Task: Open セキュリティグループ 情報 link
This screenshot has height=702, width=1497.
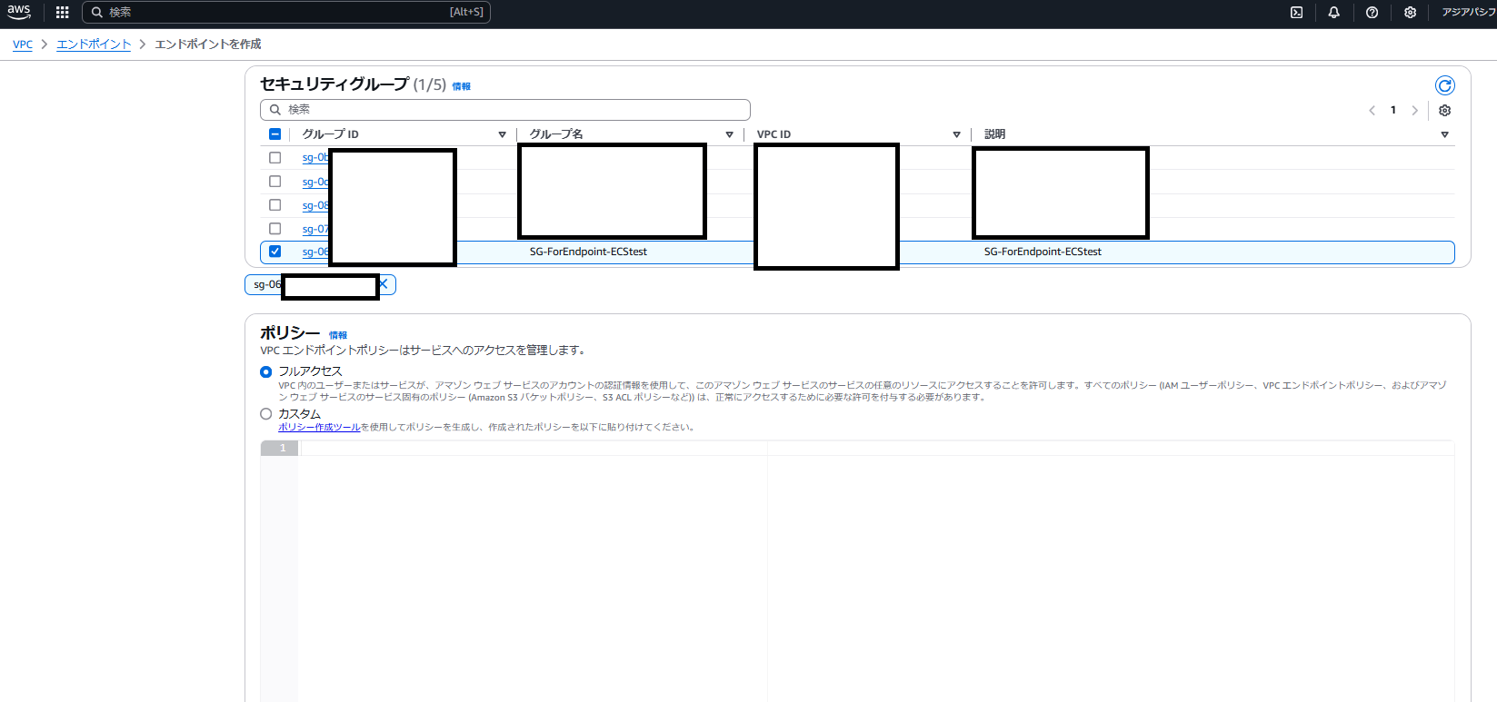Action: tap(462, 86)
